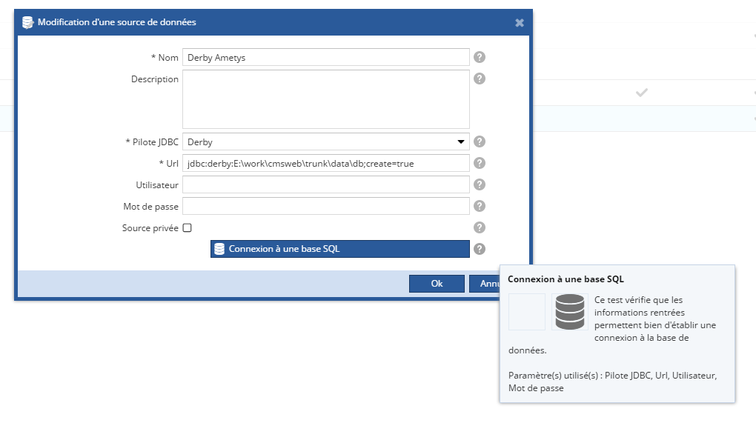The image size is (756, 423).
Task: Close the Modification d'une source de données dialog
Action: tap(520, 23)
